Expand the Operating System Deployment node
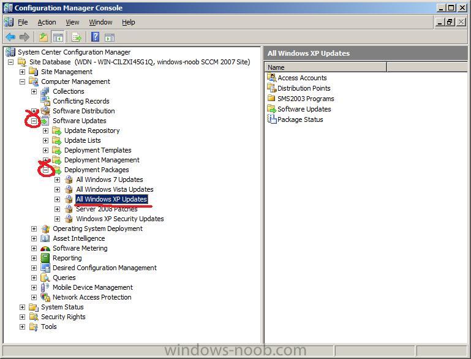This screenshot has width=471, height=359. [x=34, y=229]
